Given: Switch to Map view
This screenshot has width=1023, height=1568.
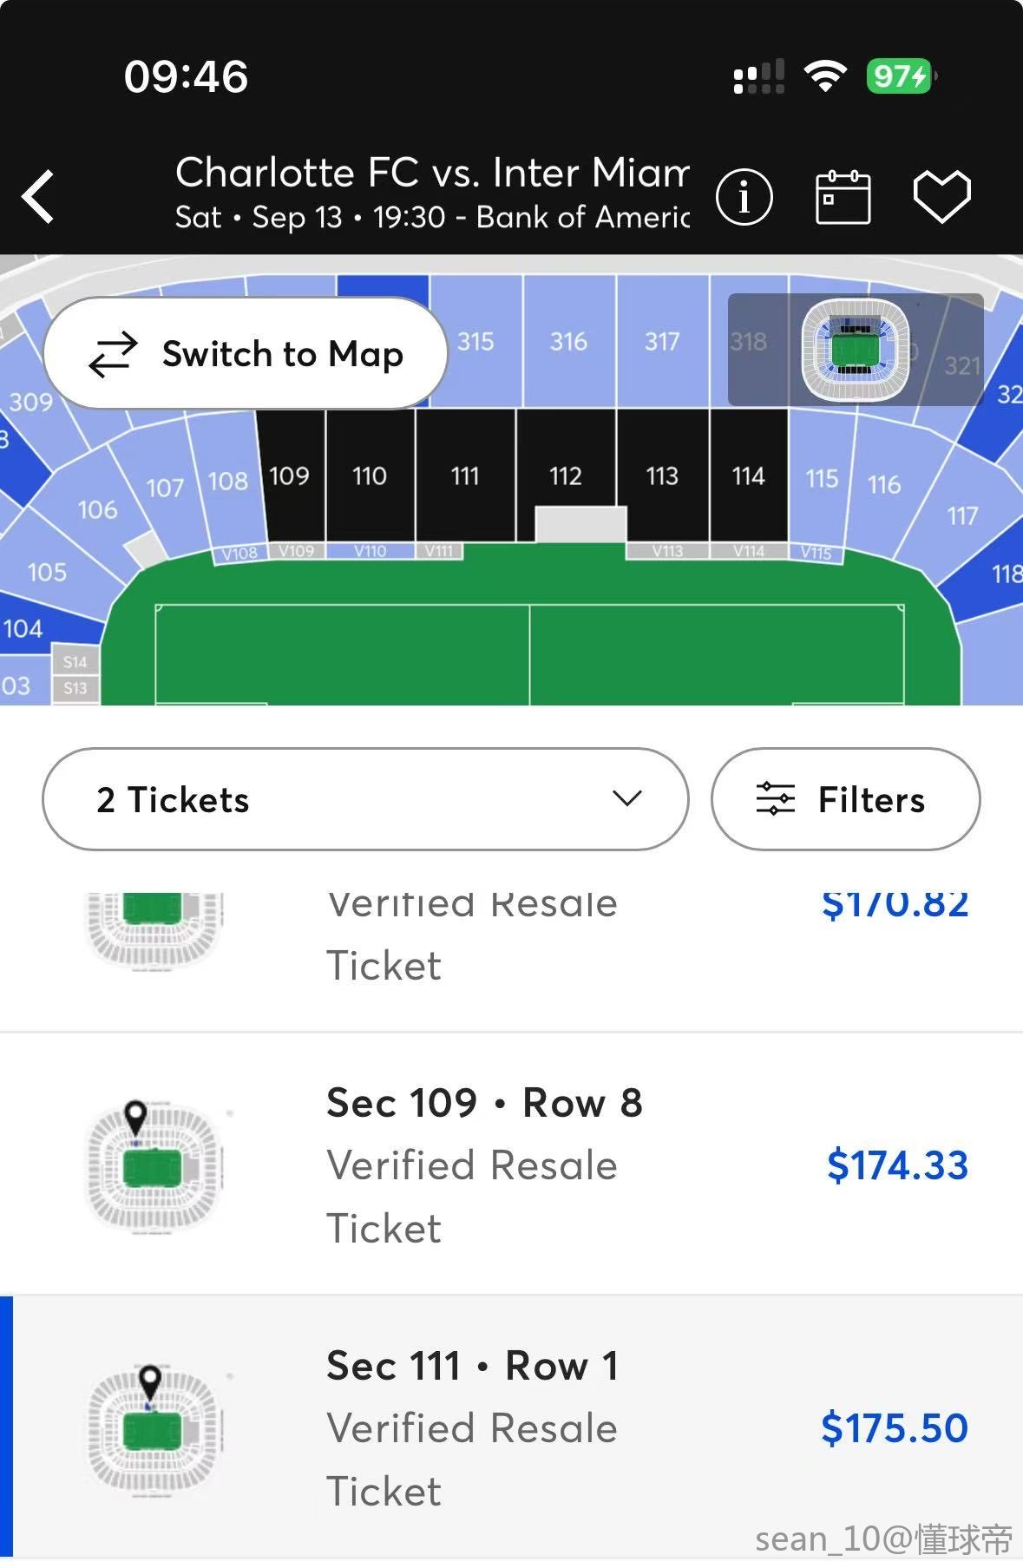Looking at the screenshot, I should tap(246, 354).
